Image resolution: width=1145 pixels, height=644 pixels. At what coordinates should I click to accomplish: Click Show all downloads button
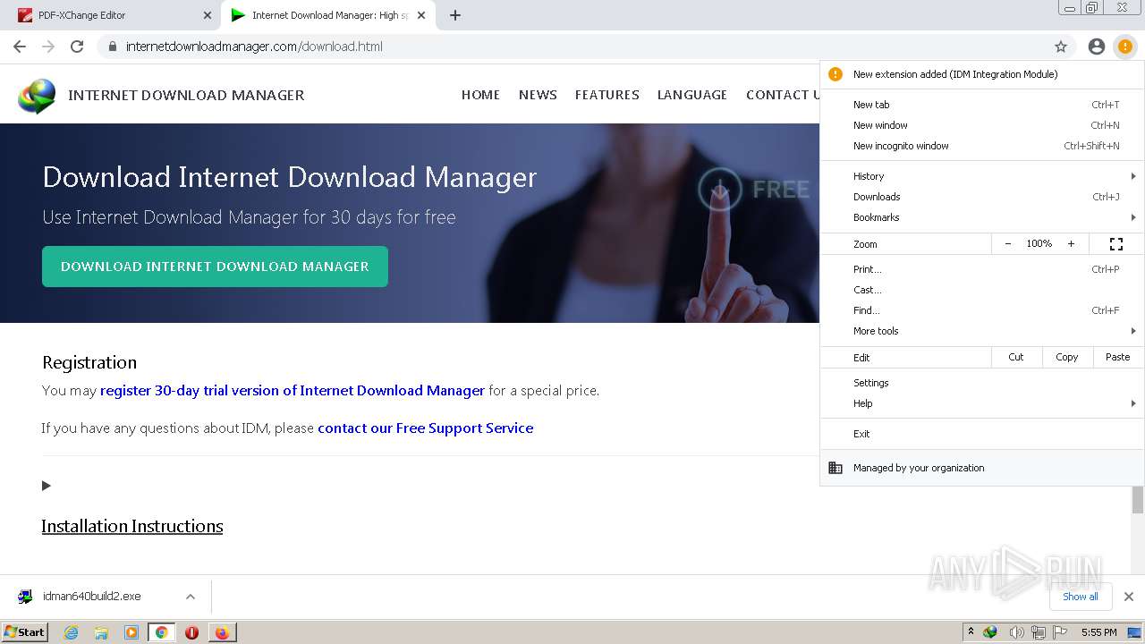pyautogui.click(x=1081, y=597)
